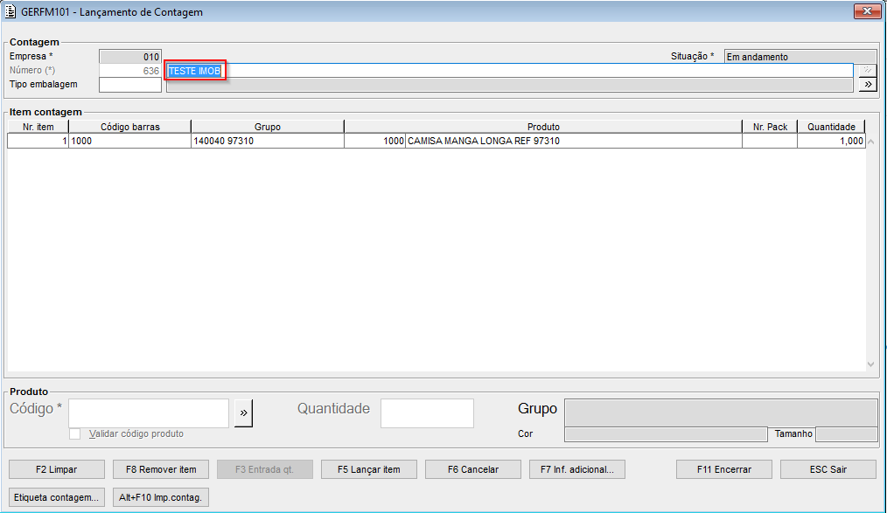Click the Código barras column header
Screen dimensions: 887x513
130,127
